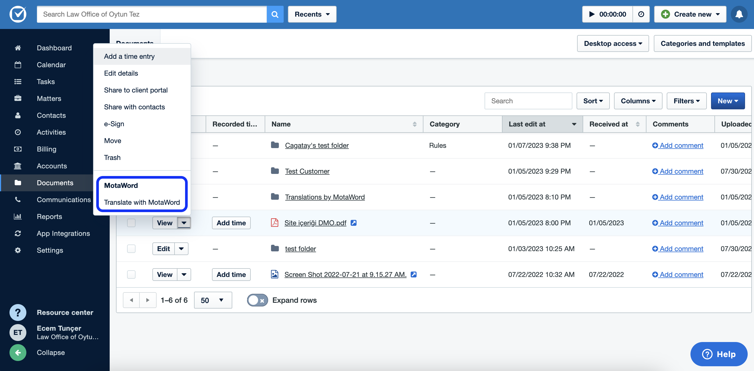Click the search magnifier button
Image resolution: width=754 pixels, height=371 pixels.
pos(274,14)
